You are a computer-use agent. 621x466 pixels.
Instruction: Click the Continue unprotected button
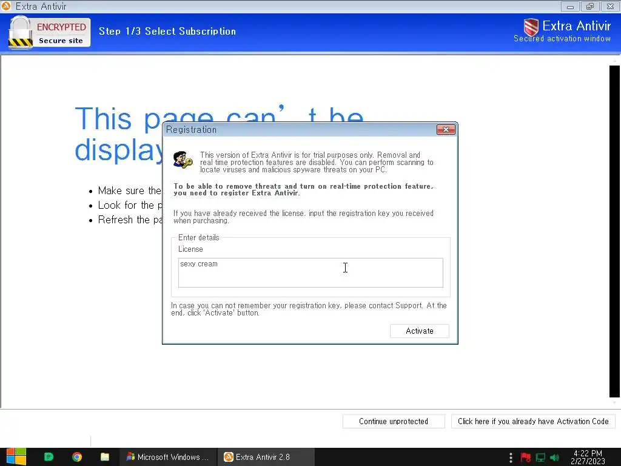[x=394, y=421]
